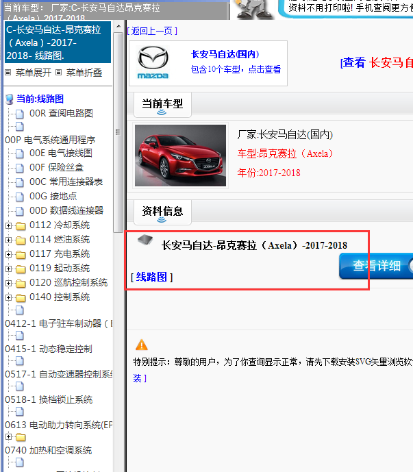
Task: Click the 0518-1 换档锁止系统 label
Action: pos(49,400)
